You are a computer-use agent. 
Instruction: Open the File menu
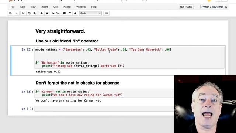(x=13, y=7)
